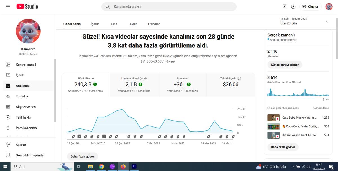The height and width of the screenshot is (171, 338).
Task: Open Kontrol paneli in sidebar
Action: point(28,65)
